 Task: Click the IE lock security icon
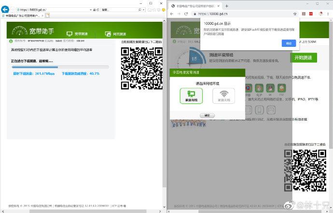(94, 10)
